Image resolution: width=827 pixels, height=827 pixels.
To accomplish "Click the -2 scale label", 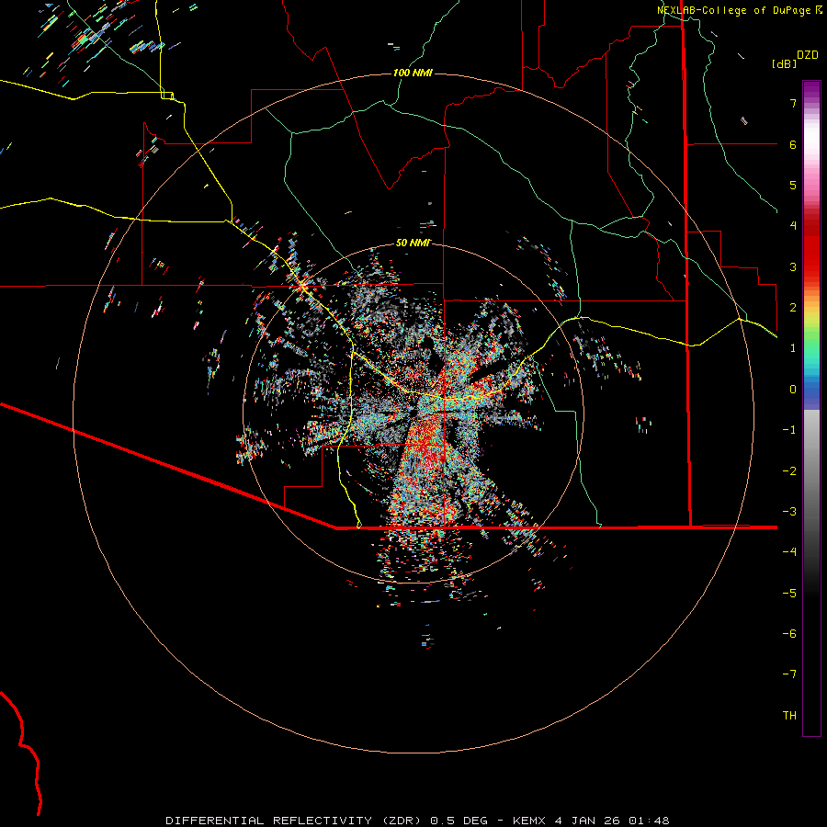I will point(789,471).
